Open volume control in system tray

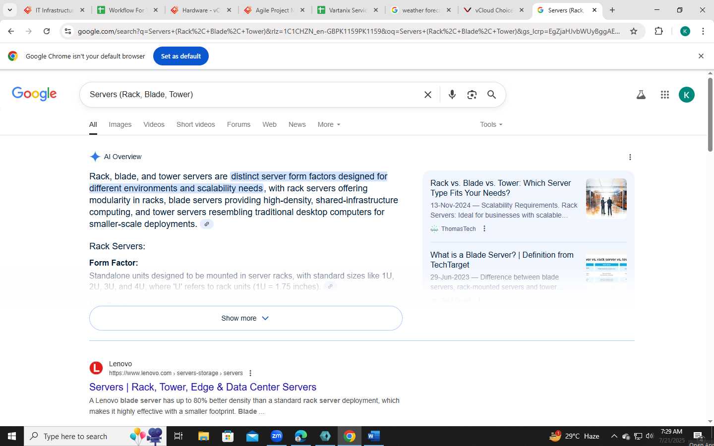[650, 436]
